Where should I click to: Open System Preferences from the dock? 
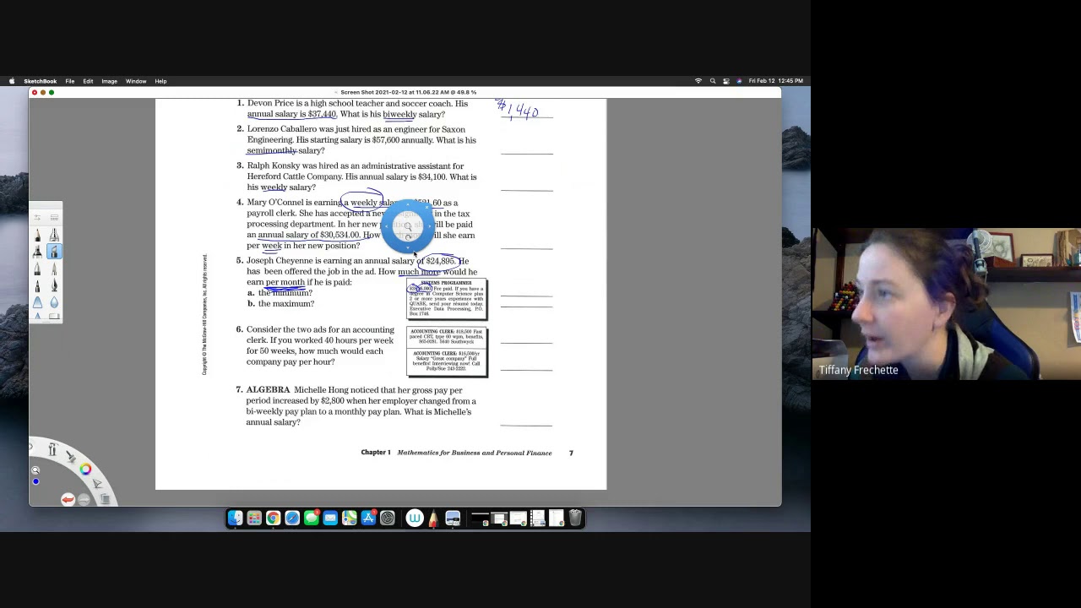(388, 518)
